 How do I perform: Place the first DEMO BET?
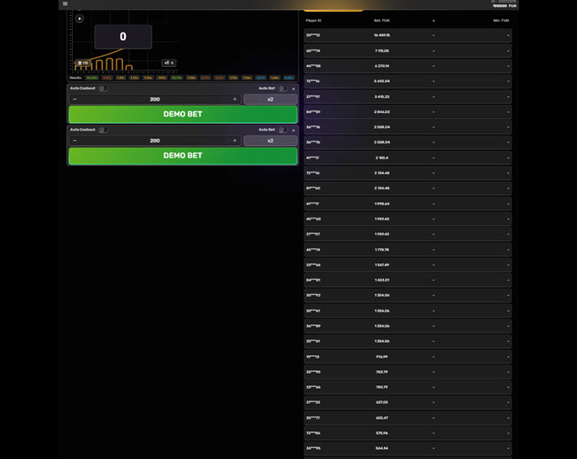pyautogui.click(x=183, y=114)
